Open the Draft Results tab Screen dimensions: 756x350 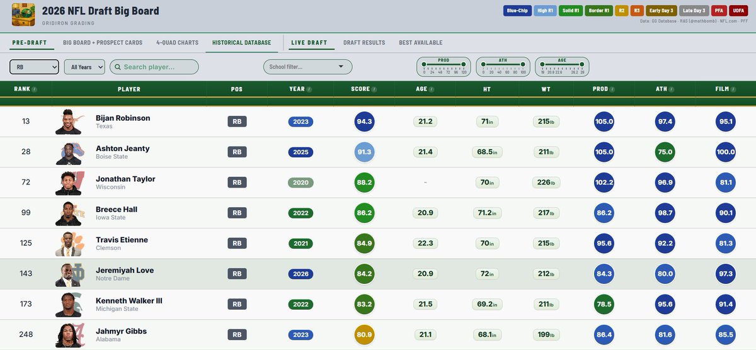click(364, 43)
